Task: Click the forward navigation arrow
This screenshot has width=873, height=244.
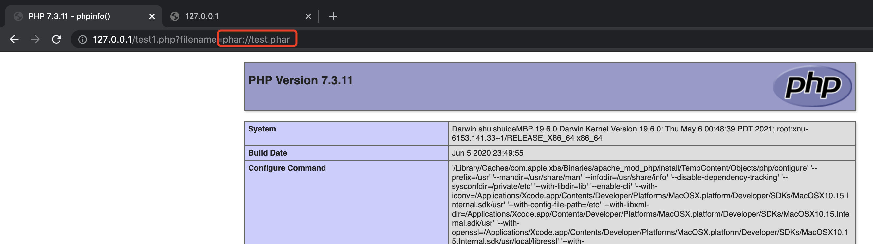Action: [x=35, y=39]
